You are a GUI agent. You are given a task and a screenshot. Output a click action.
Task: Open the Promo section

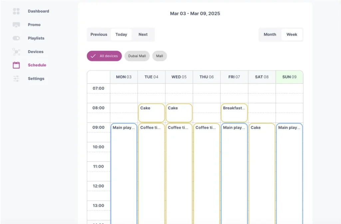pos(34,25)
